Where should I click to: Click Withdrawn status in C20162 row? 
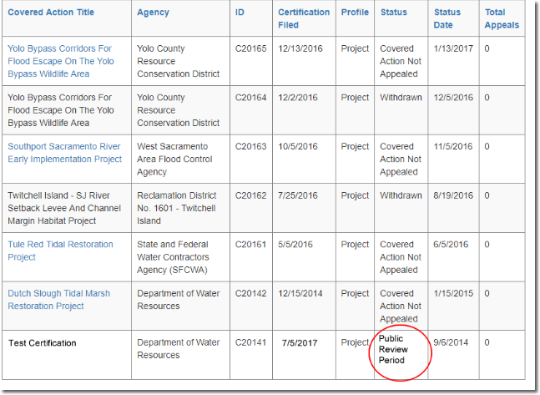pos(401,195)
